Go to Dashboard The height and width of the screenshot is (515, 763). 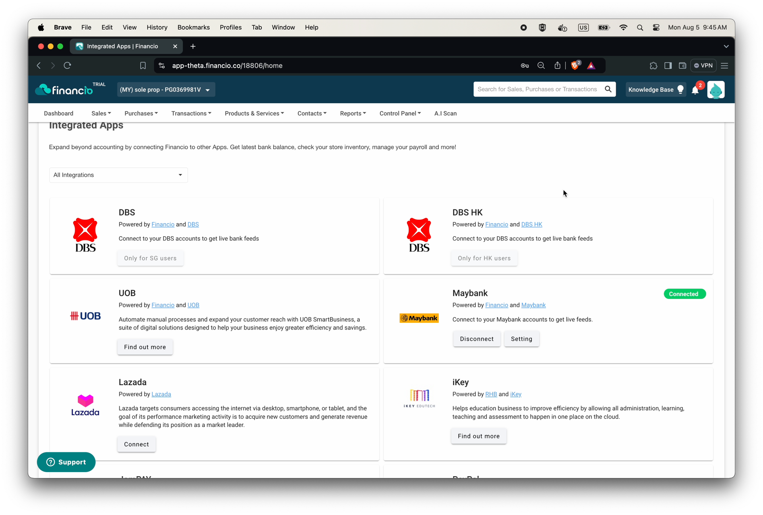pos(58,114)
